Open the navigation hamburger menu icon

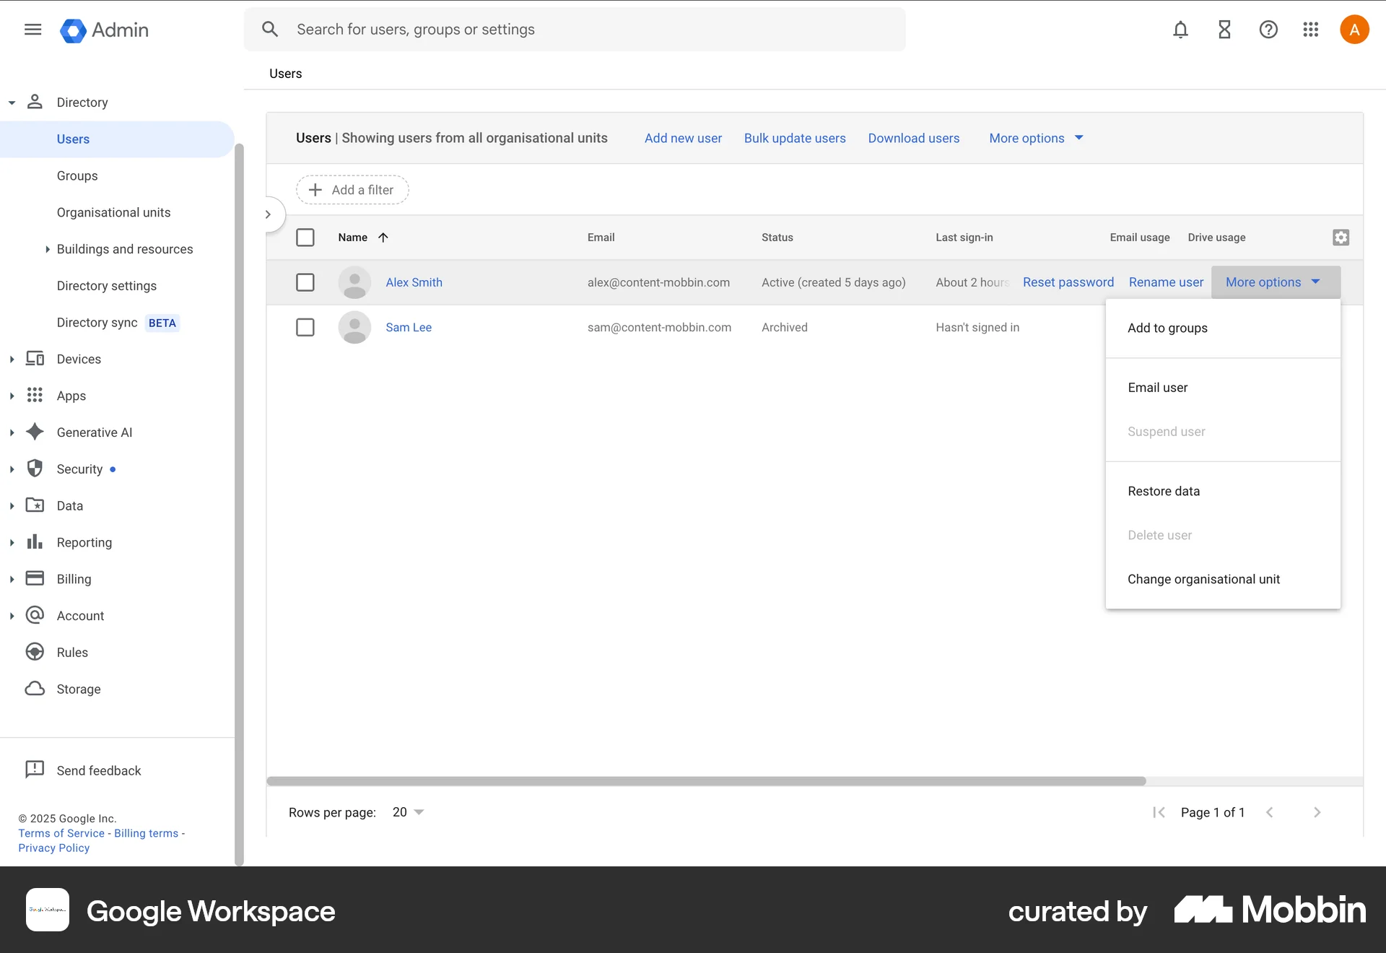tap(32, 30)
